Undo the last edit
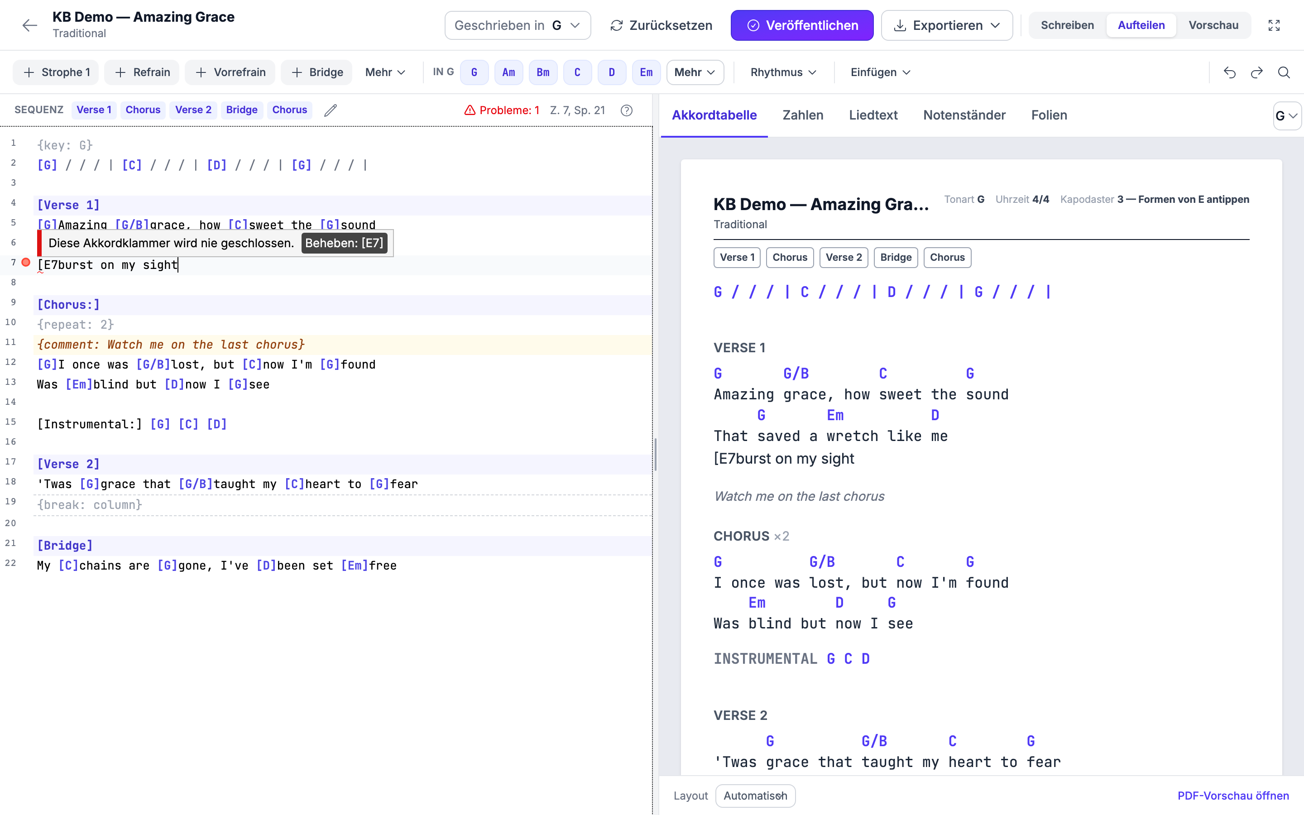This screenshot has width=1304, height=815. [1229, 72]
